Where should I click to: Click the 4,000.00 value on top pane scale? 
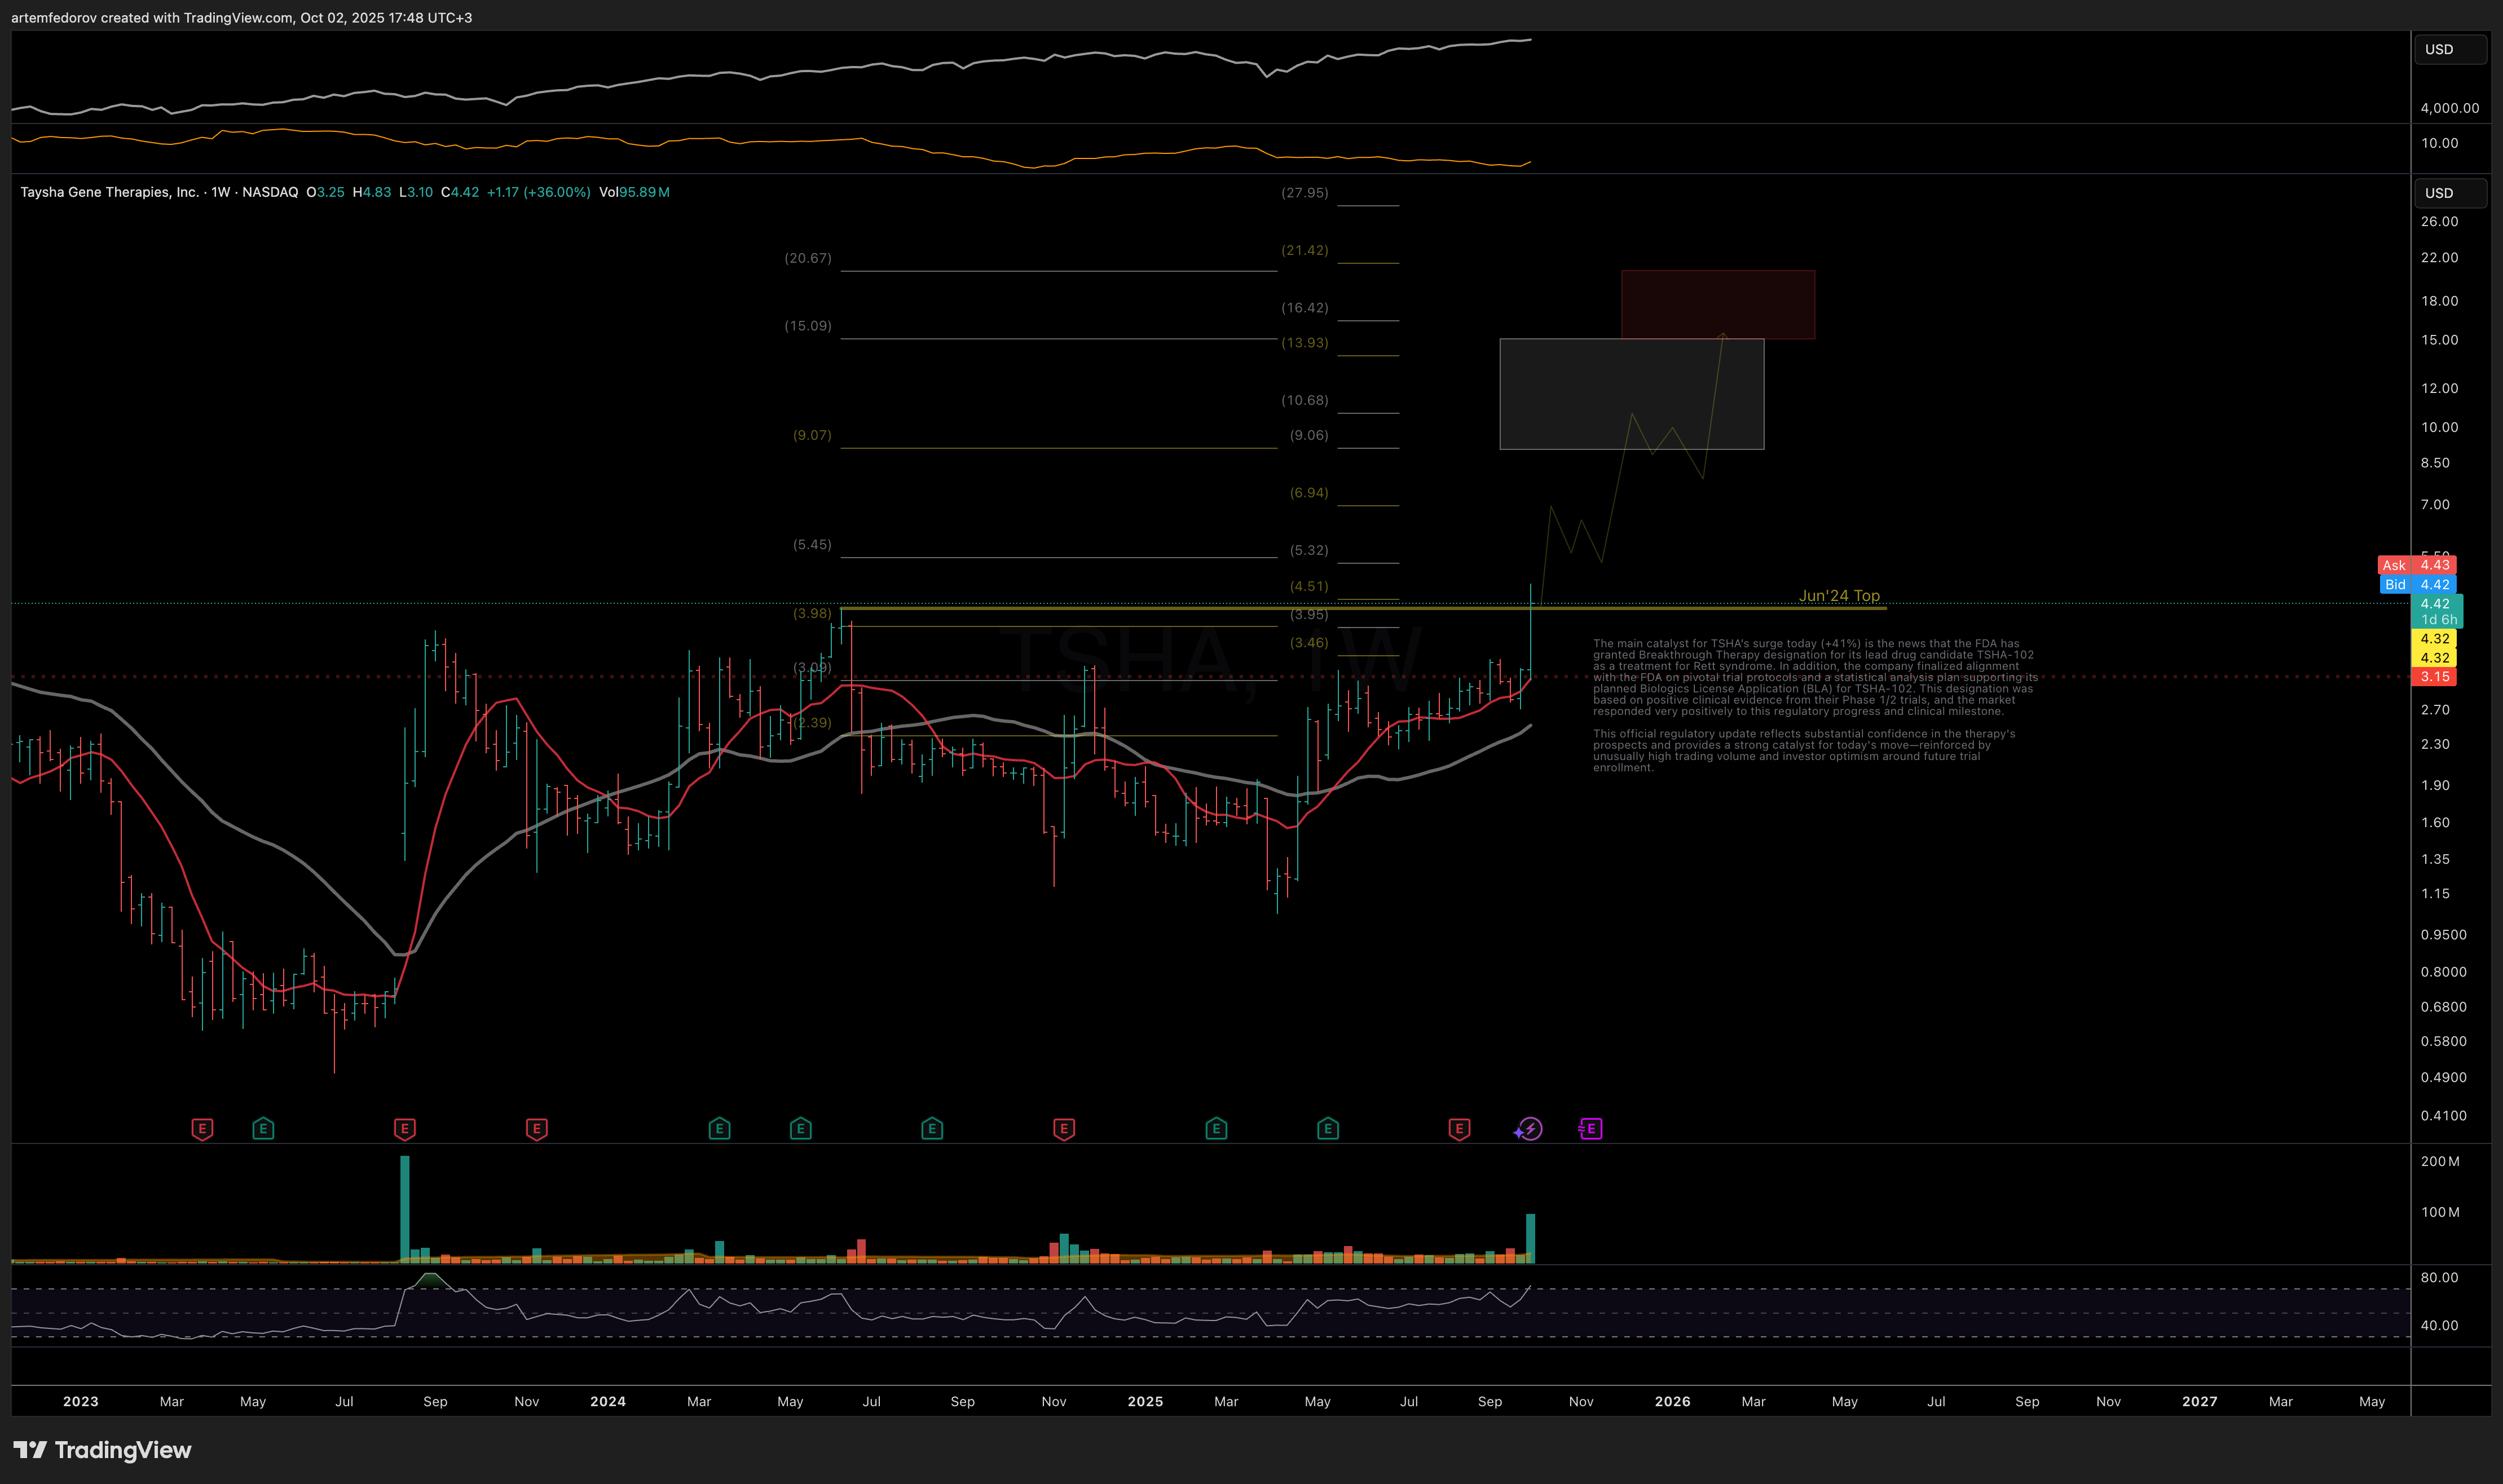tap(2450, 108)
